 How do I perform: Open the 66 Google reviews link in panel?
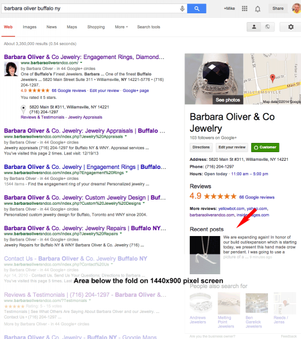tap(256, 197)
